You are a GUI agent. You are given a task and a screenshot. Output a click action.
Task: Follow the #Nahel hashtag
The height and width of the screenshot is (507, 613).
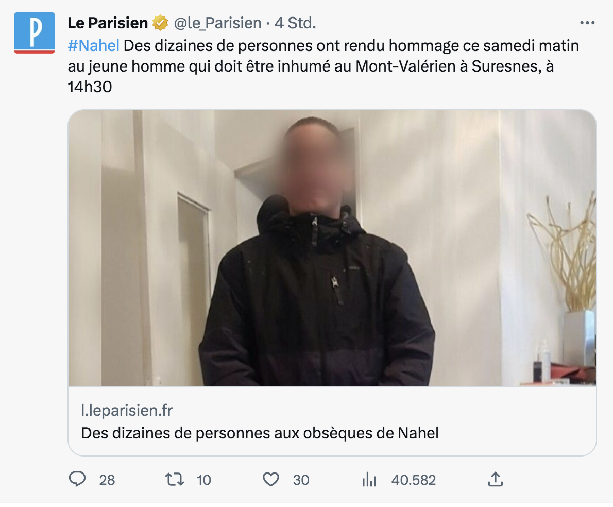[93, 46]
